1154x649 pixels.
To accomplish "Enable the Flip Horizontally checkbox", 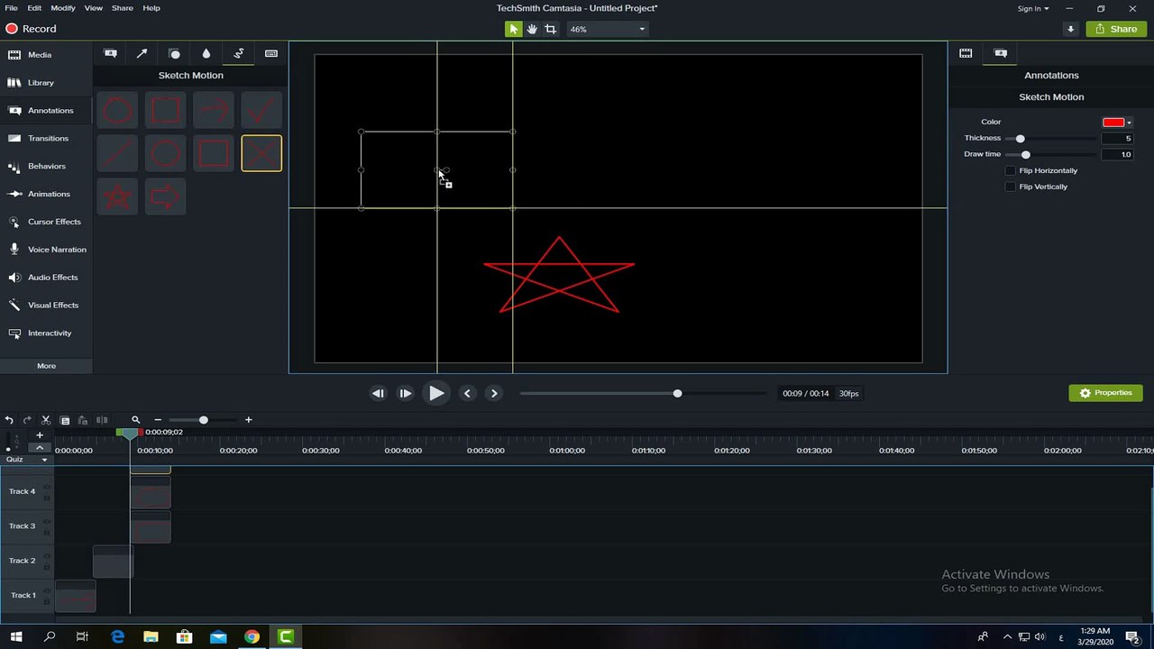I will [1011, 171].
